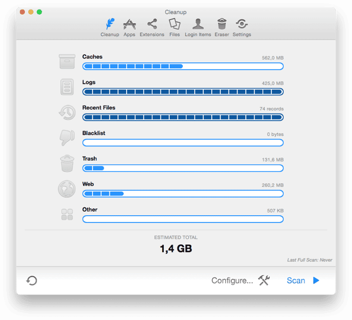Click the Configure tools hammer-wrench icon
Screen dimensions: 352x320
264,280
